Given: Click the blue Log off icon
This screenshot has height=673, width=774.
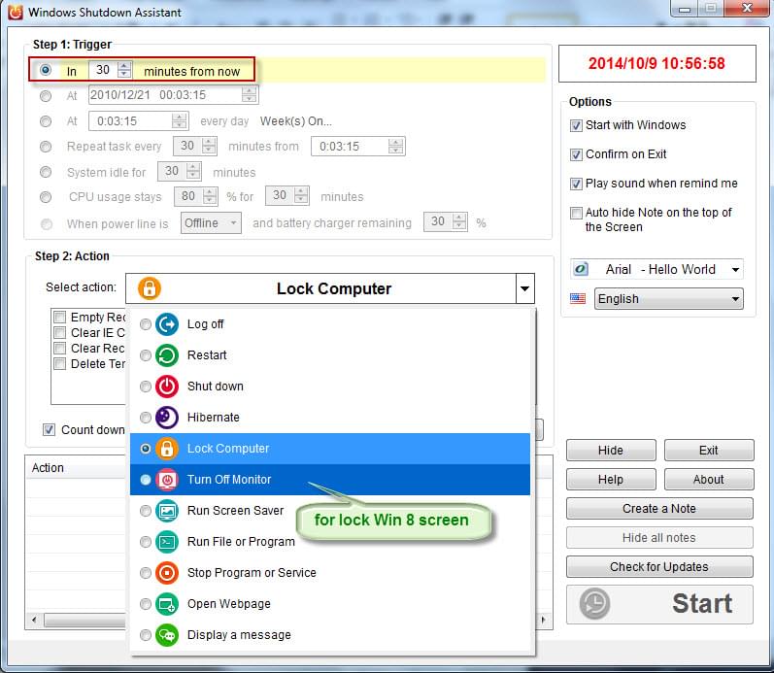Looking at the screenshot, I should 167,324.
